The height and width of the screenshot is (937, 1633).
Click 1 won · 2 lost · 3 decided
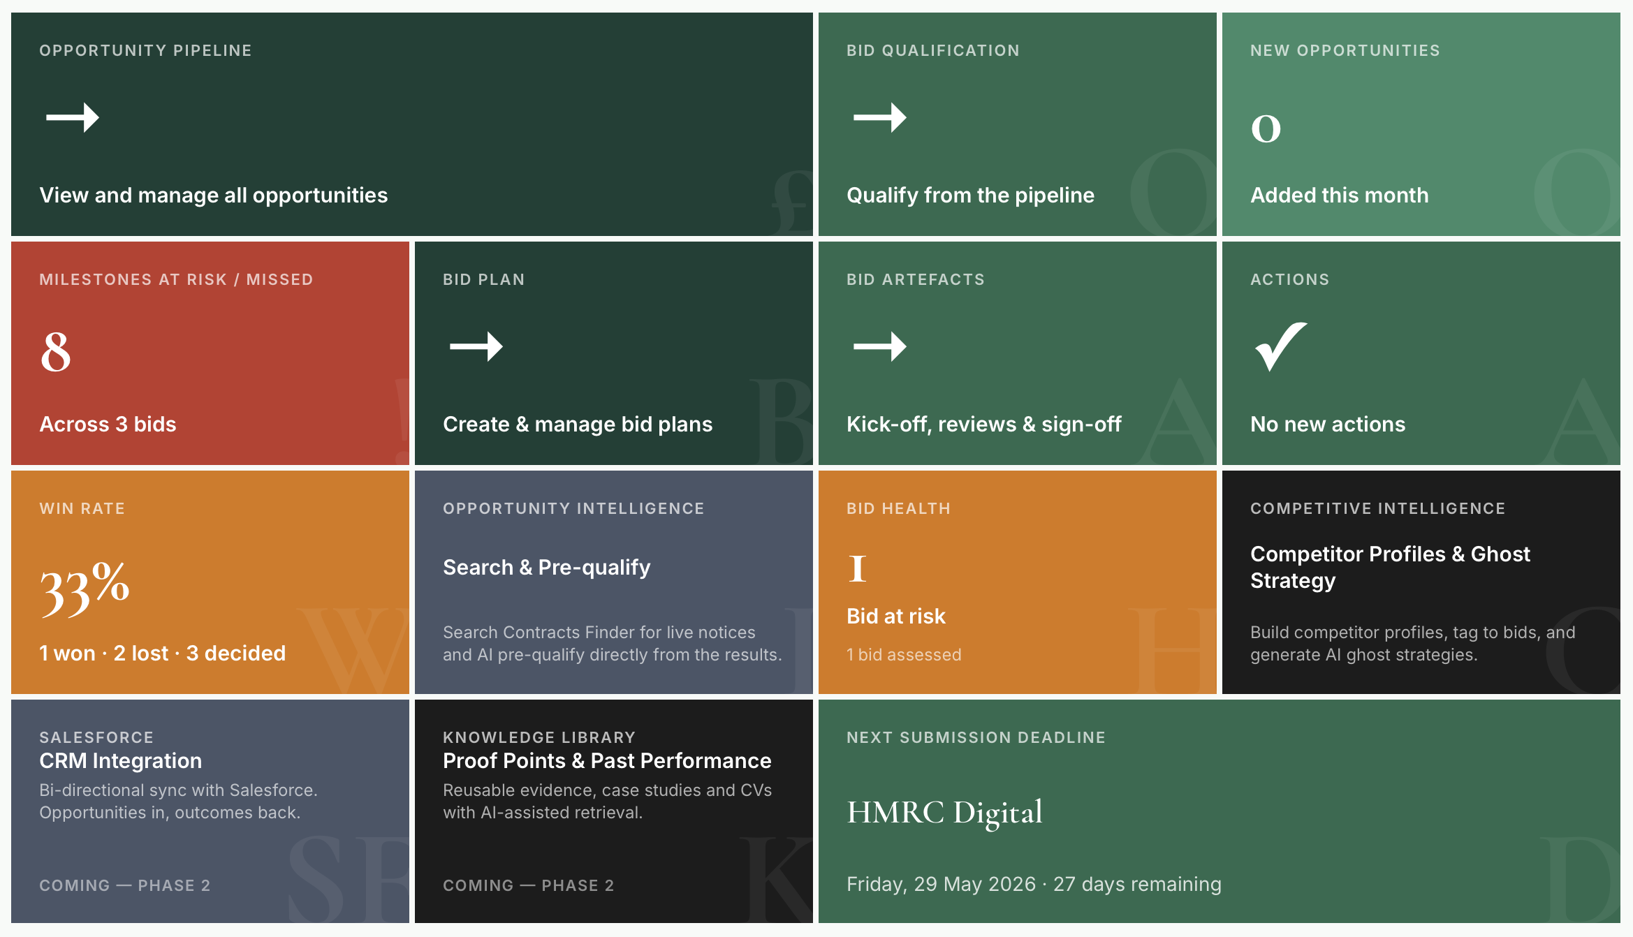(163, 653)
